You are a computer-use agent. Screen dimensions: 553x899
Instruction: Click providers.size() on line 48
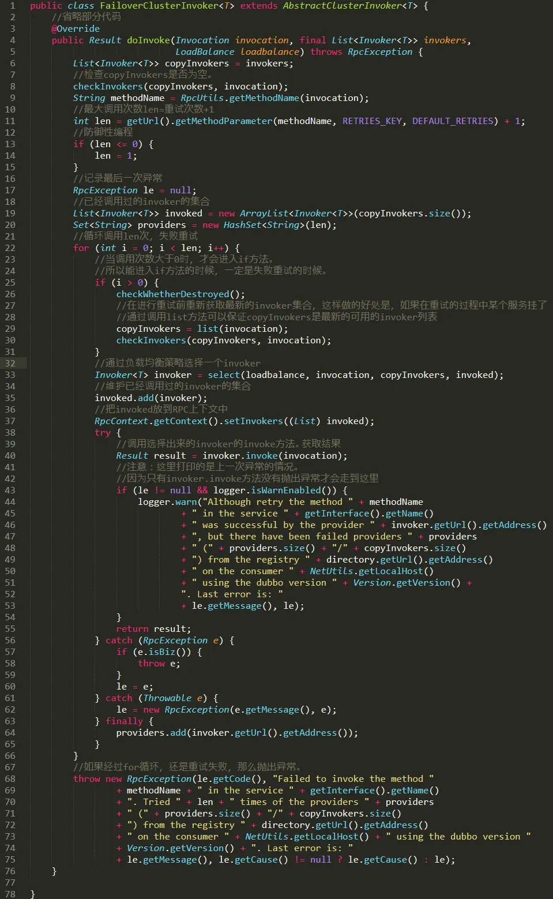[272, 548]
